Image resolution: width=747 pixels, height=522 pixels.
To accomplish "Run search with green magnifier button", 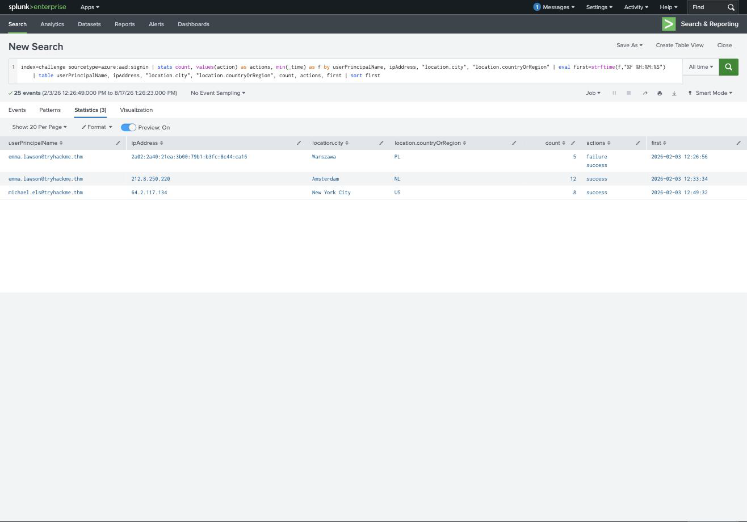I will point(728,67).
